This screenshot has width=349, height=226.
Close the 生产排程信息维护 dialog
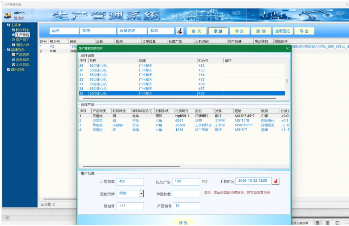pos(287,48)
